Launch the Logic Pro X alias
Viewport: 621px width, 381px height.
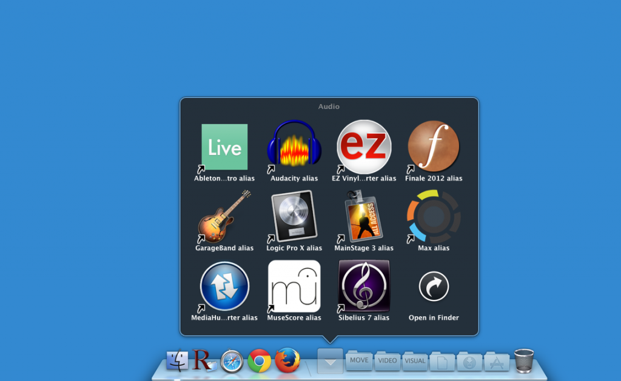294,216
